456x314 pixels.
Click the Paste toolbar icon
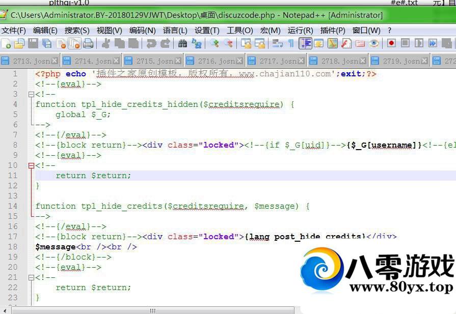tap(133, 44)
